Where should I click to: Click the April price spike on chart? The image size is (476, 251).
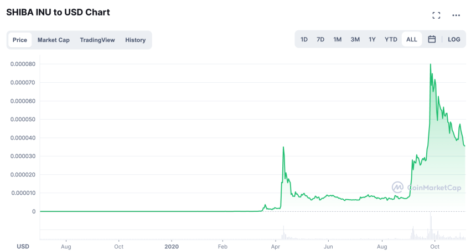[x=283, y=147]
